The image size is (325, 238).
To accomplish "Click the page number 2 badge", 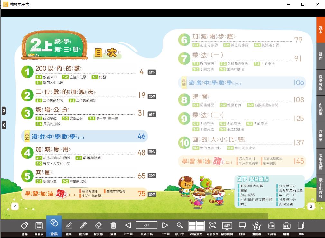I will [14, 206].
